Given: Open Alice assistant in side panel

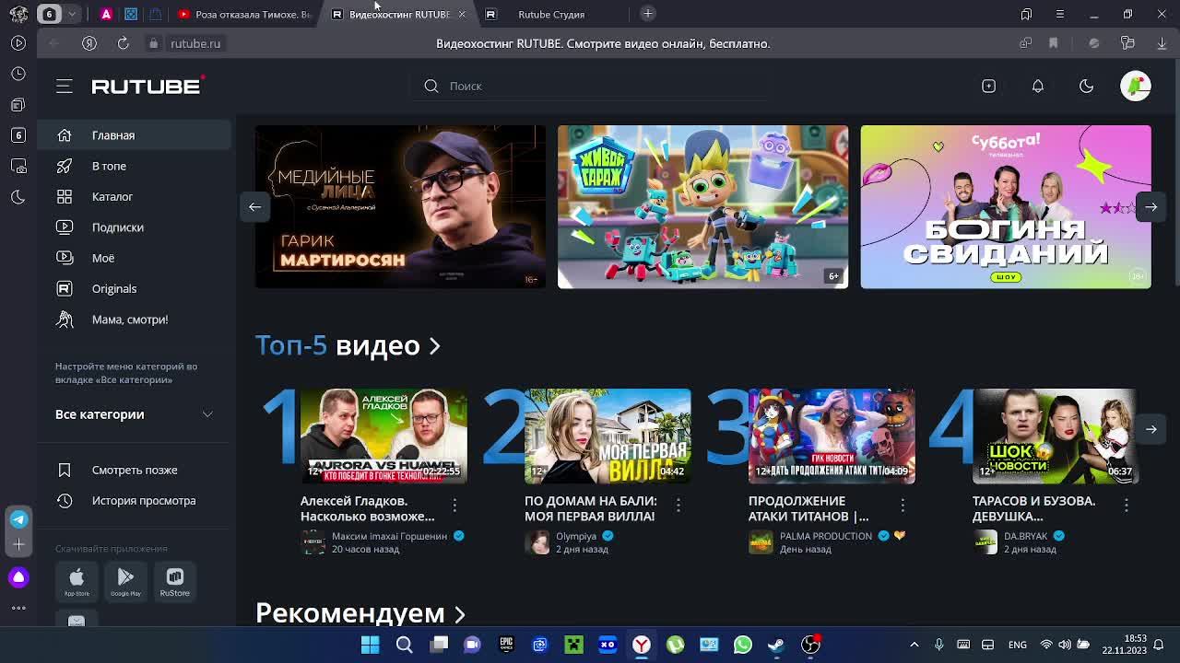Looking at the screenshot, I should pyautogui.click(x=18, y=577).
